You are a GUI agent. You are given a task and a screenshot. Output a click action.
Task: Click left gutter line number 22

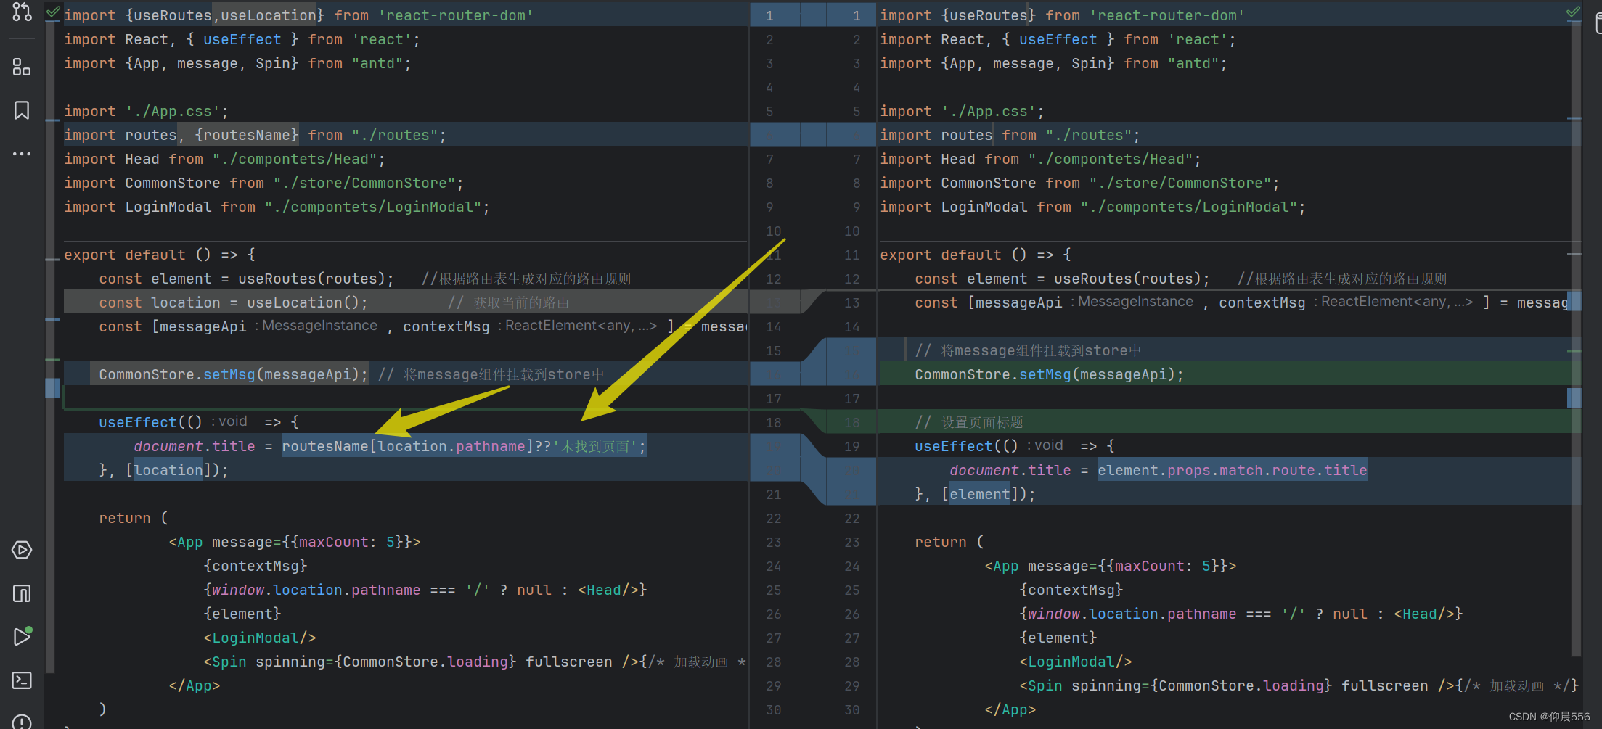tap(774, 518)
